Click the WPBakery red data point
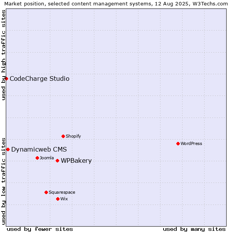232x232 pixels. (58, 161)
